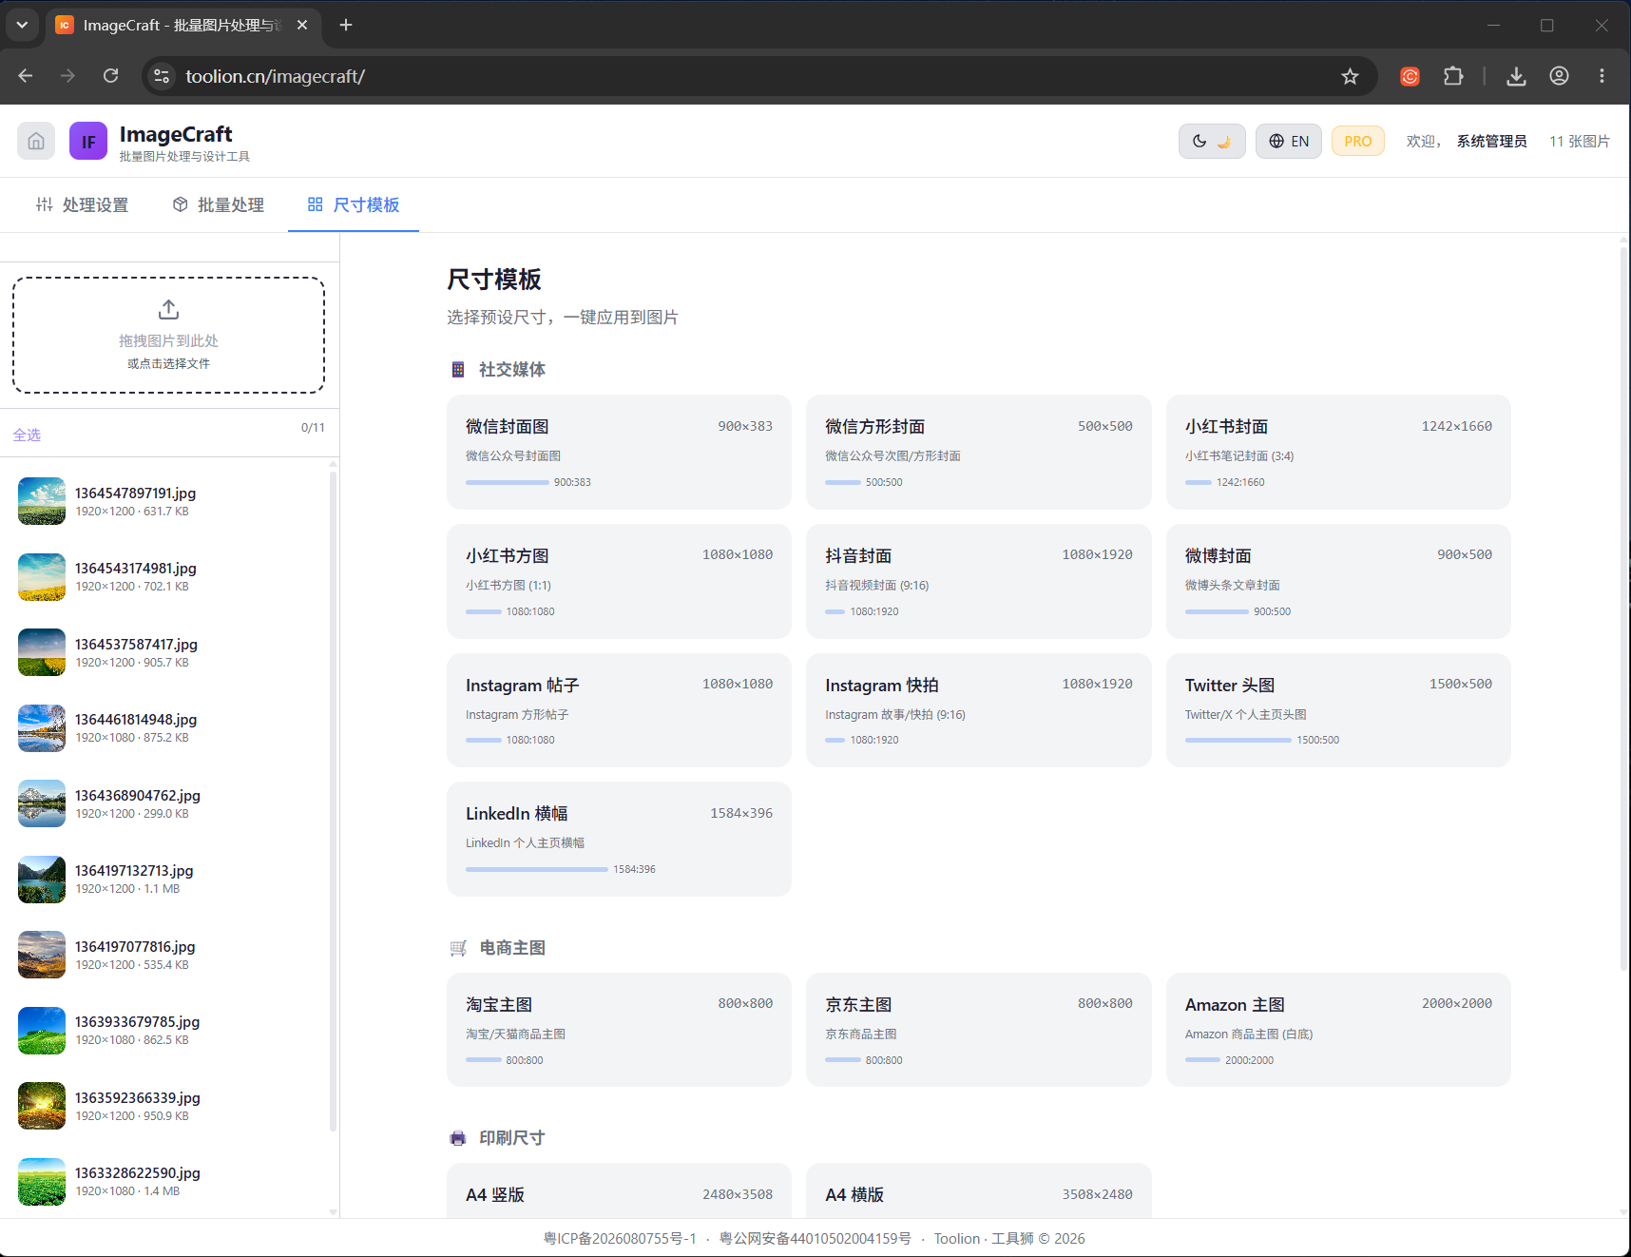The width and height of the screenshot is (1631, 1257).
Task: Open 粤ICP备2026080755号-1 footer link
Action: click(620, 1238)
